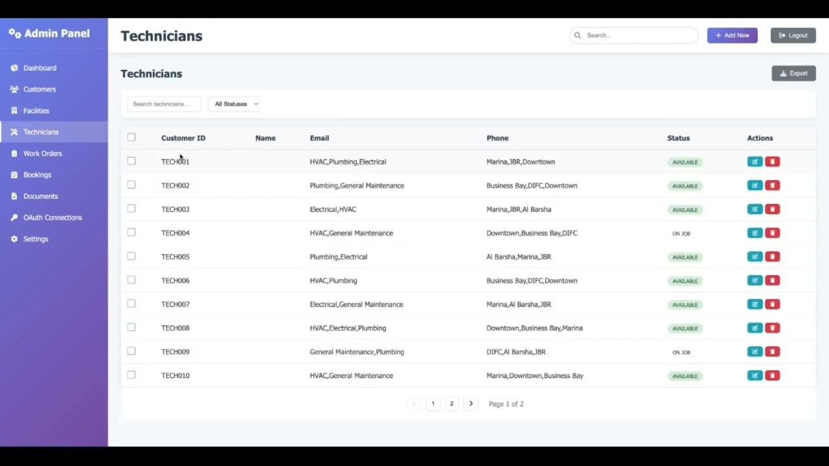Viewport: 829px width, 466px height.
Task: Click the Work Orders clipboard icon
Action: tap(14, 153)
